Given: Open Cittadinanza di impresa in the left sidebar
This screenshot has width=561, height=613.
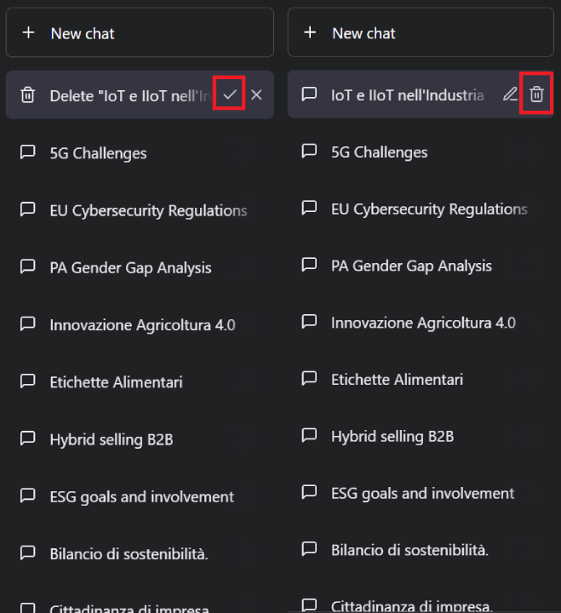Looking at the screenshot, I should [x=129, y=608].
